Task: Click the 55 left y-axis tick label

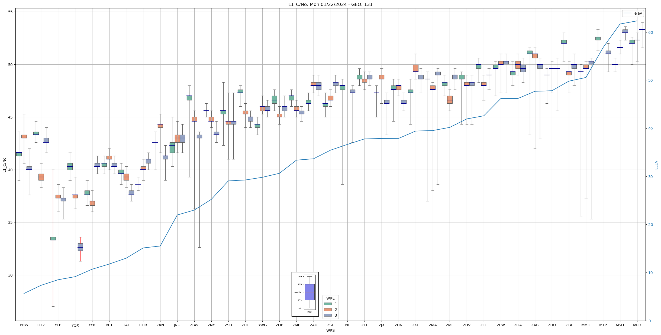Action: [11, 12]
